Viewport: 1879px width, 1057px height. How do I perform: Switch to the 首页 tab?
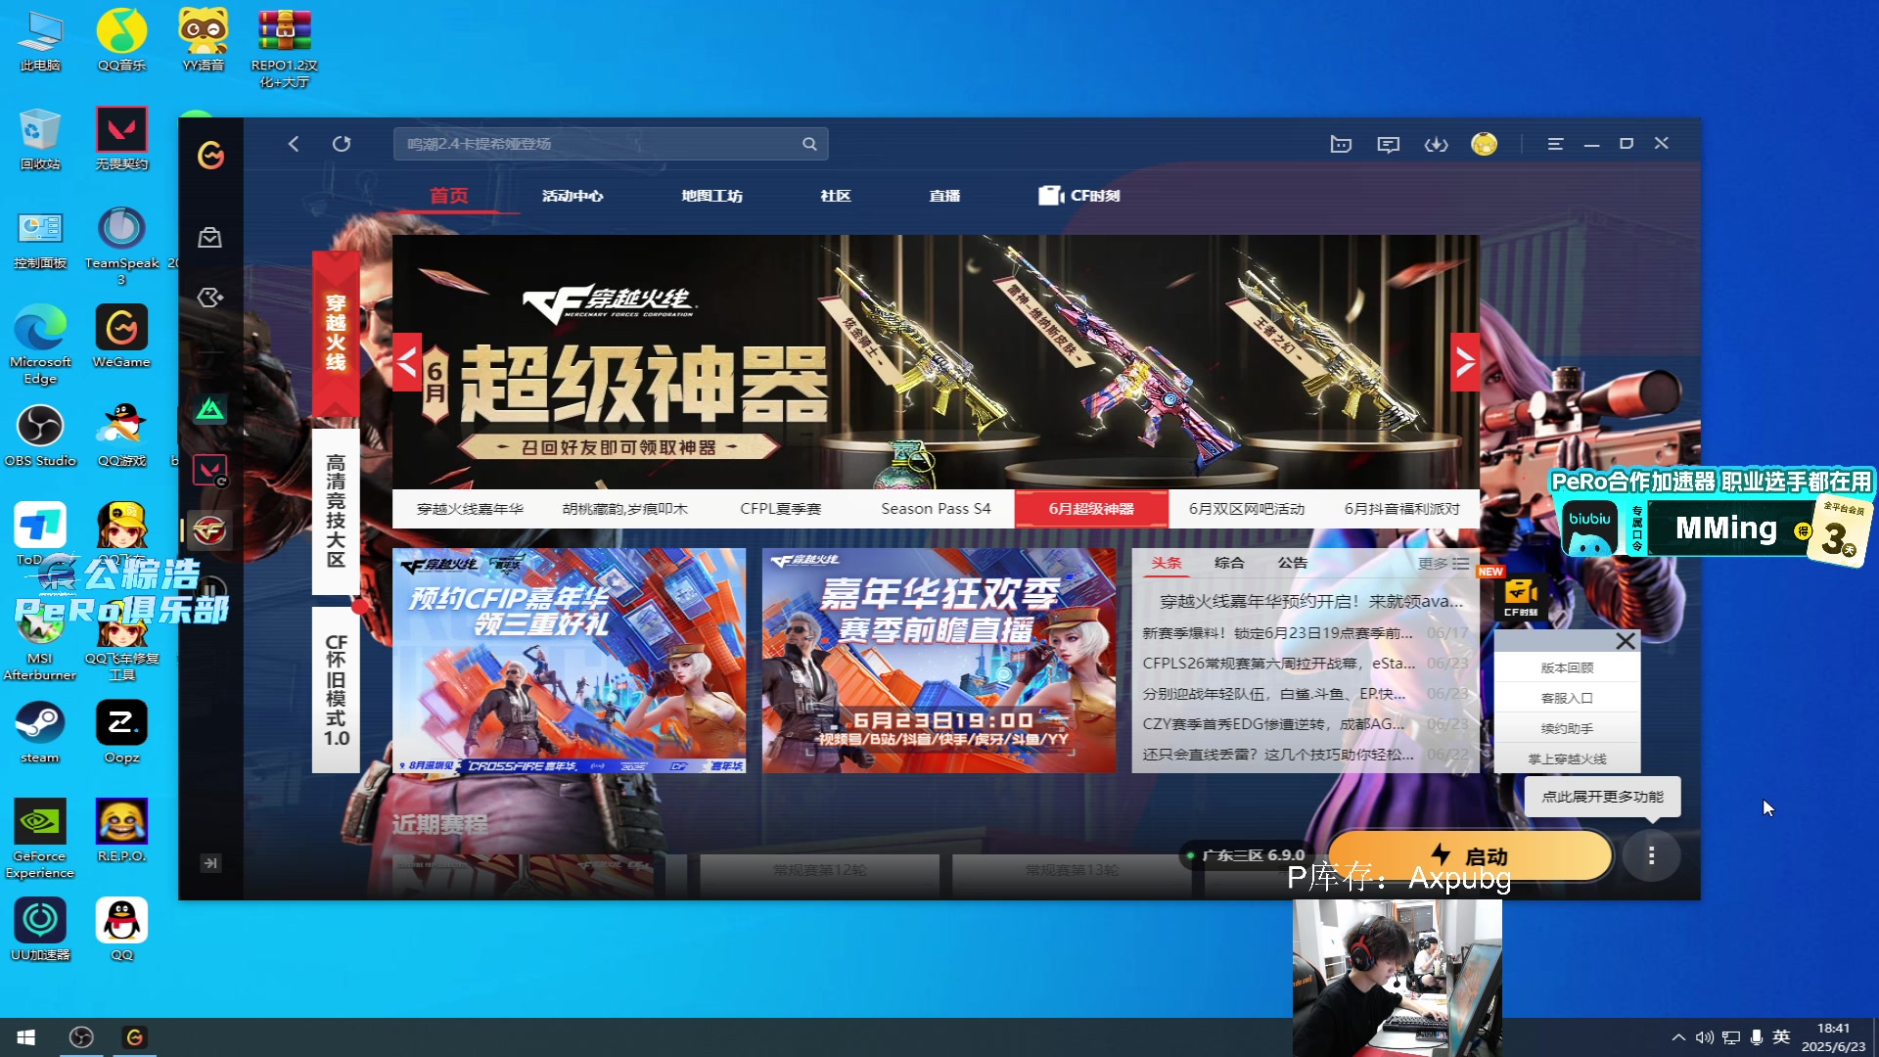tap(449, 196)
